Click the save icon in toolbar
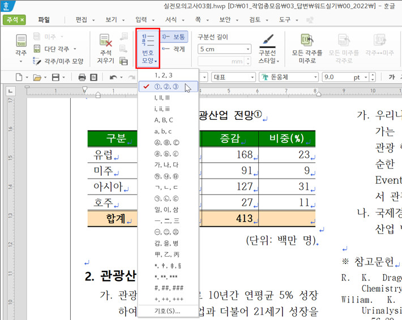The width and height of the screenshot is (402, 320). (55, 77)
